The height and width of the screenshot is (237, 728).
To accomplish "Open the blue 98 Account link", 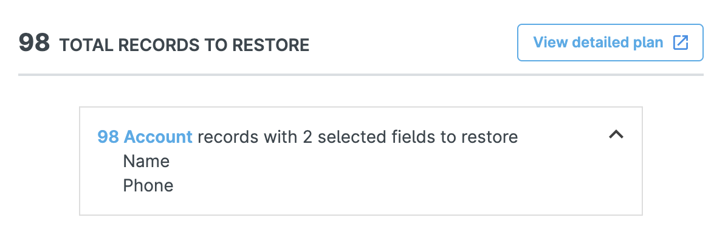I will [145, 137].
